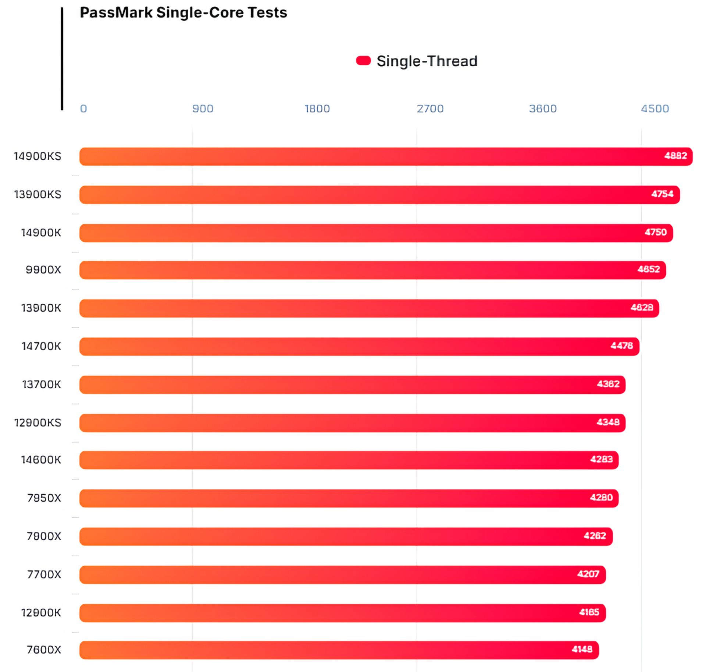Image resolution: width=706 pixels, height=672 pixels.
Task: Click the 14700K processor label
Action: click(x=41, y=346)
